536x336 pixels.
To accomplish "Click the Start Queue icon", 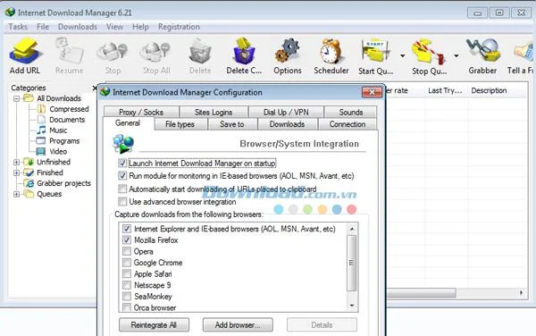I will (x=375, y=52).
